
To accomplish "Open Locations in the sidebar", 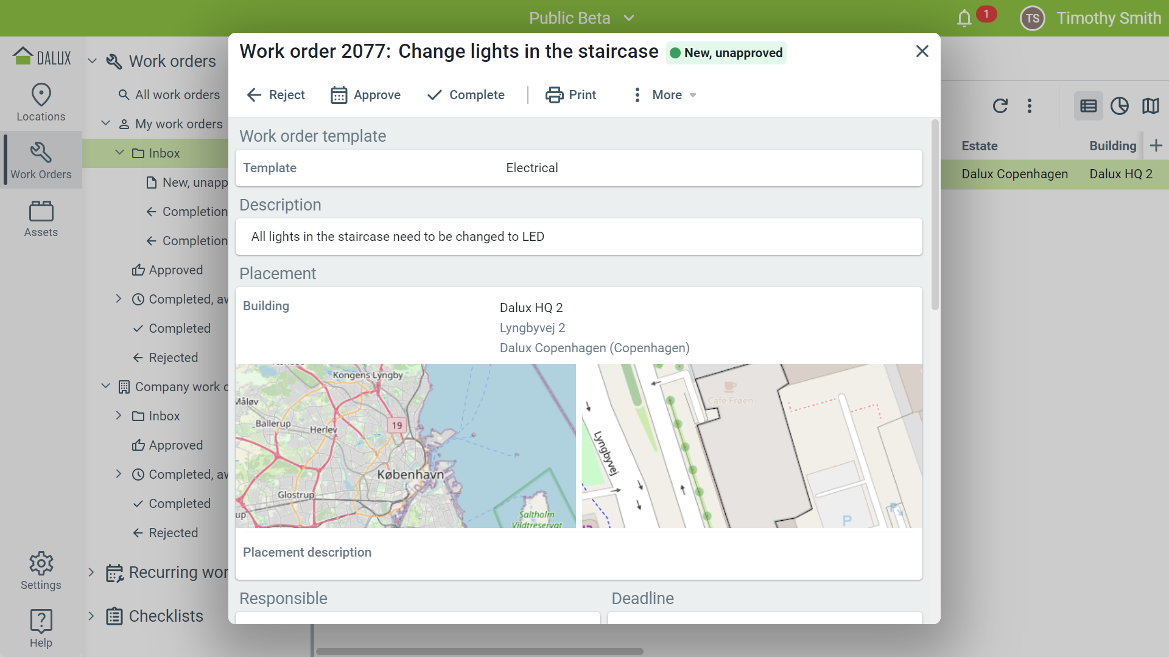I will pyautogui.click(x=41, y=102).
